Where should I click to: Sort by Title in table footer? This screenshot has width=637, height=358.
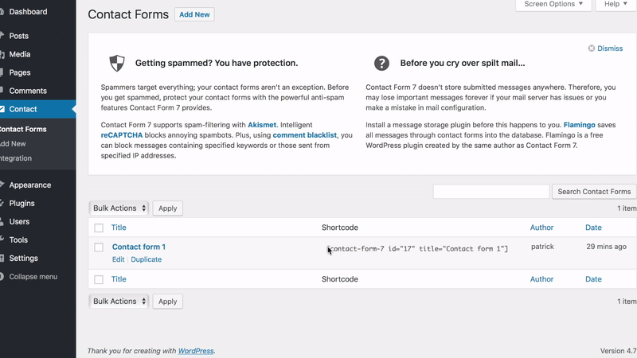click(119, 279)
